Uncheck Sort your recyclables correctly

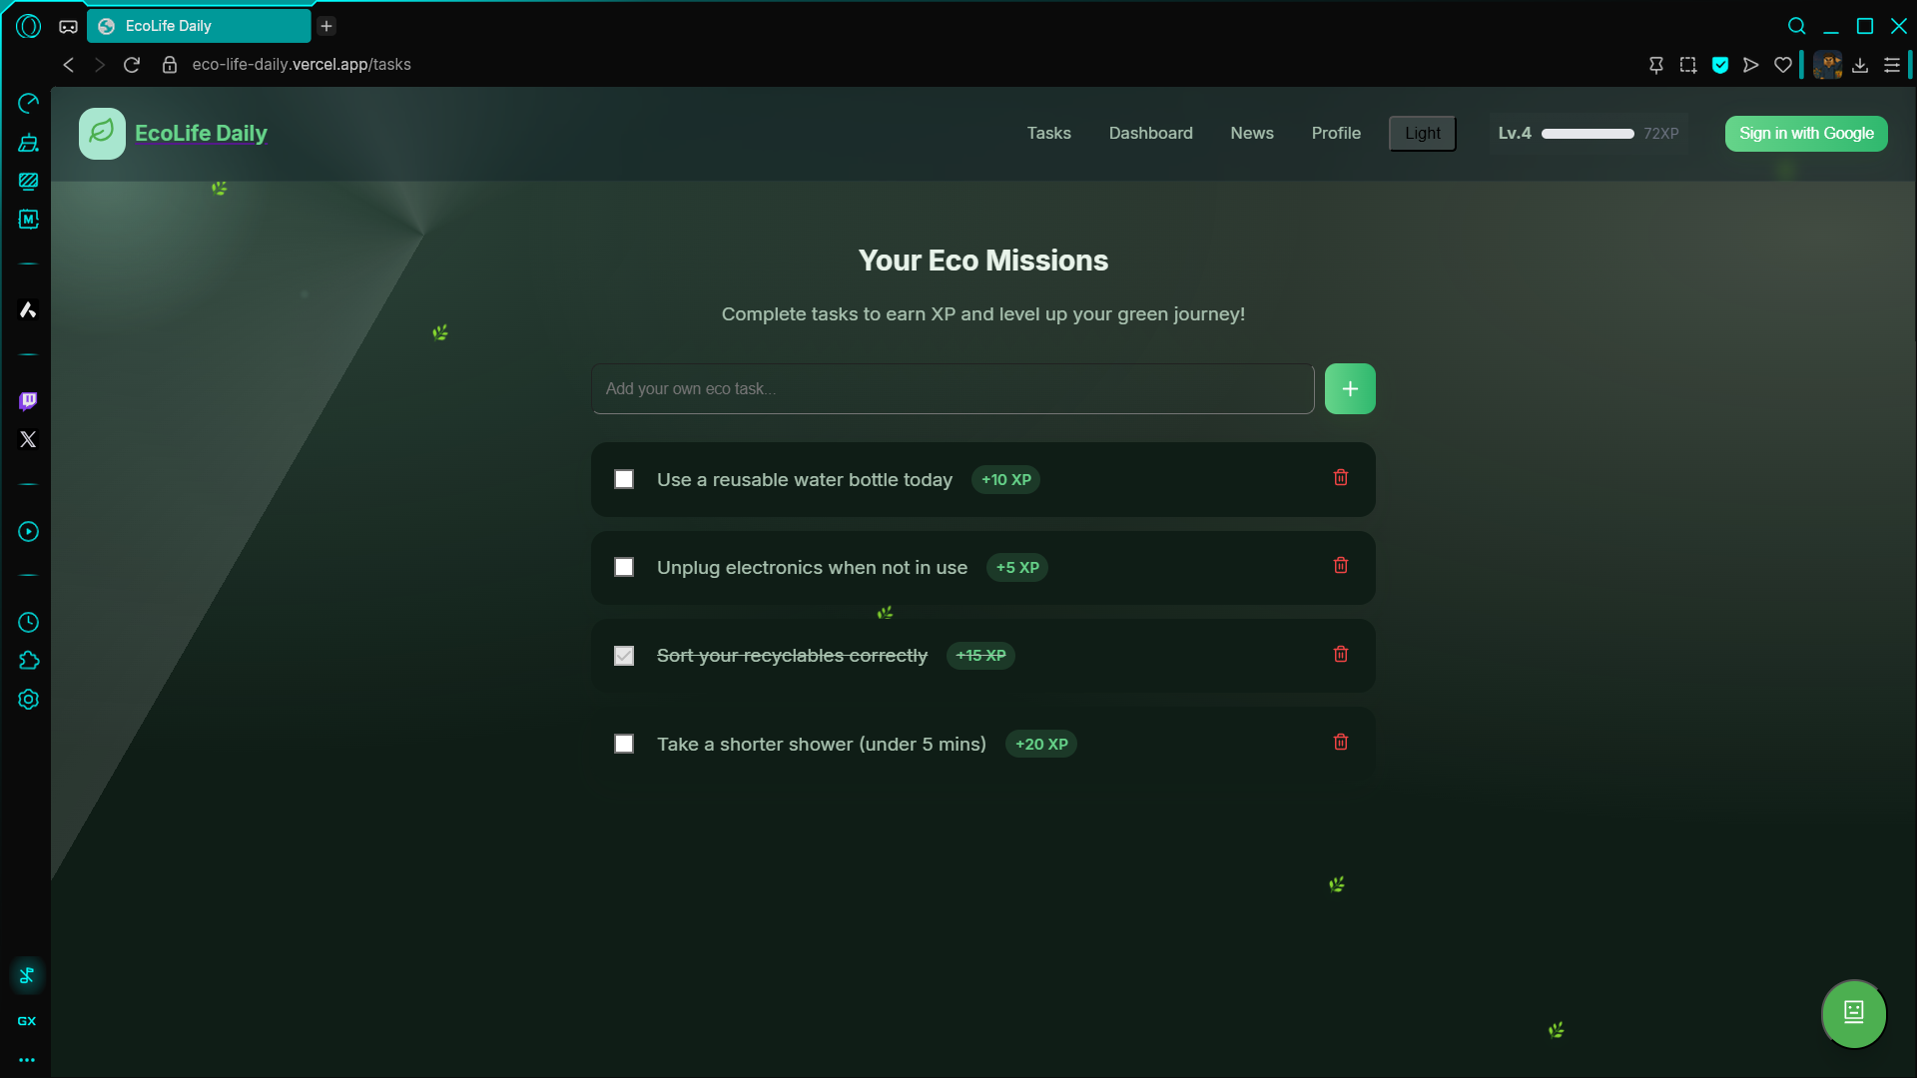624,656
